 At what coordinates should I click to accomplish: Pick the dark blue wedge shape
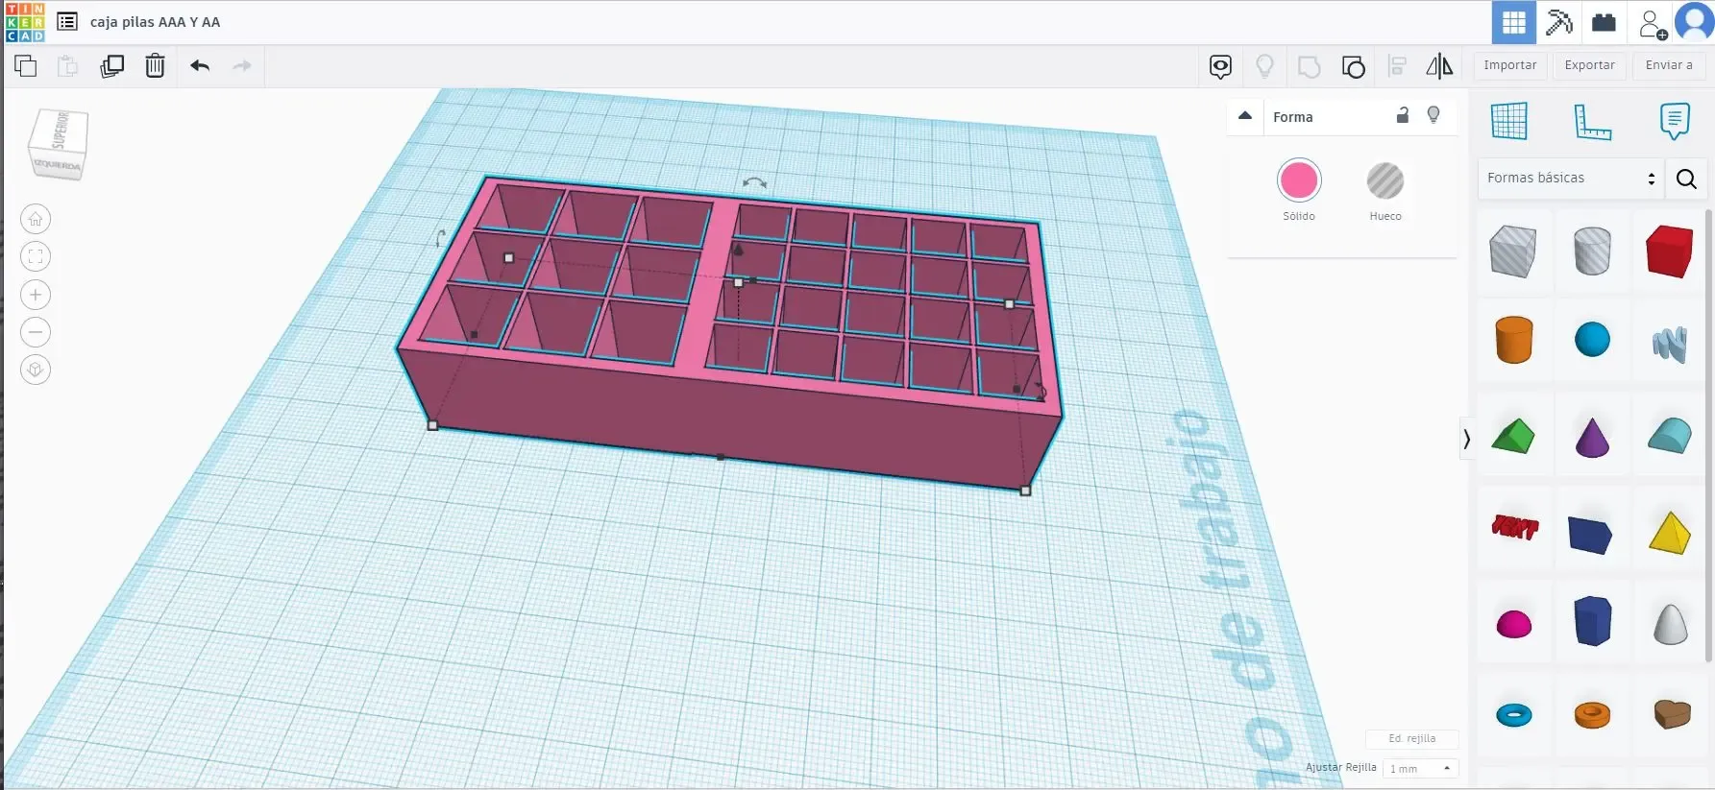1590,535
